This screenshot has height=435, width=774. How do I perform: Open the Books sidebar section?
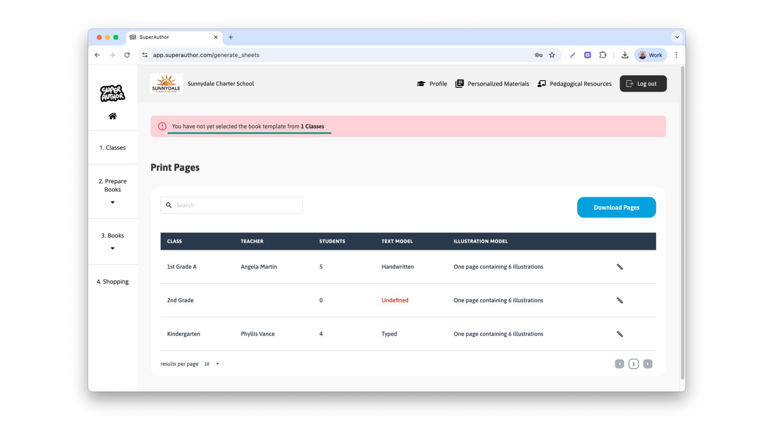pyautogui.click(x=112, y=235)
